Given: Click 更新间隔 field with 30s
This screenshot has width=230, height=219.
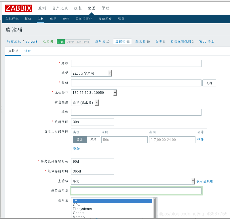Looking at the screenshot, I should [x=93, y=122].
